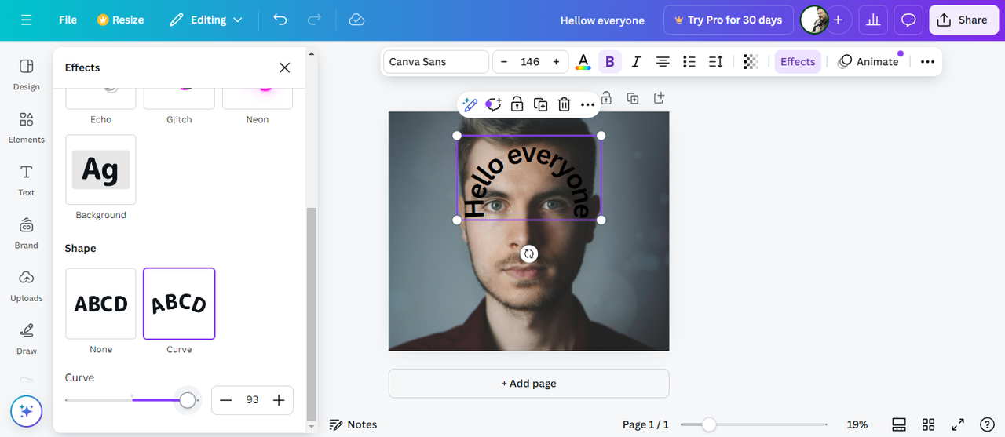Open the Notes panel
Screen dimensions: 1005x437
coord(353,424)
